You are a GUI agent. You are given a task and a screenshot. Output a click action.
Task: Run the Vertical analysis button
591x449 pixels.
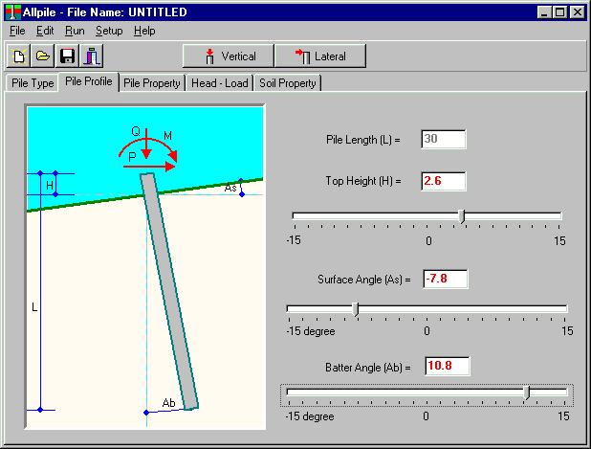[228, 56]
